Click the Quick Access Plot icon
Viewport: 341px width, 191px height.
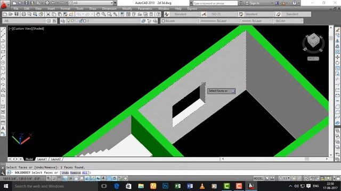[x=47, y=3]
